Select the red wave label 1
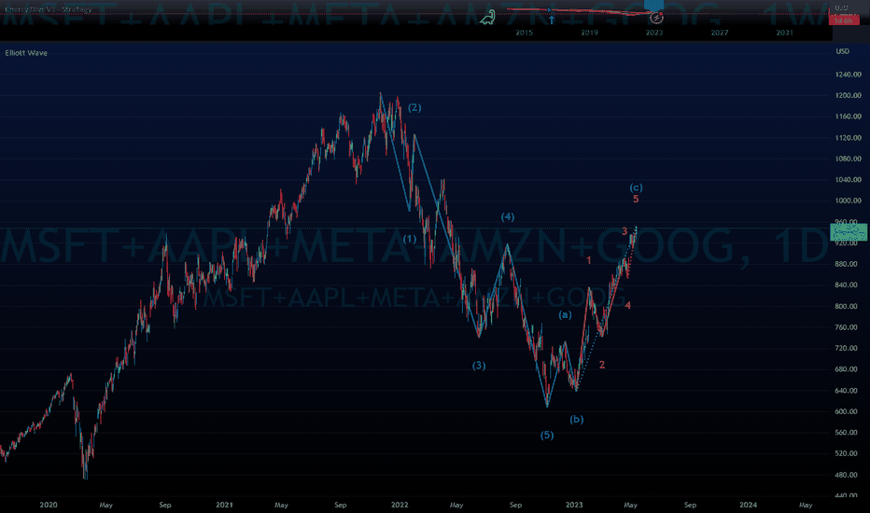Screen dimensions: 870x513 (589, 260)
